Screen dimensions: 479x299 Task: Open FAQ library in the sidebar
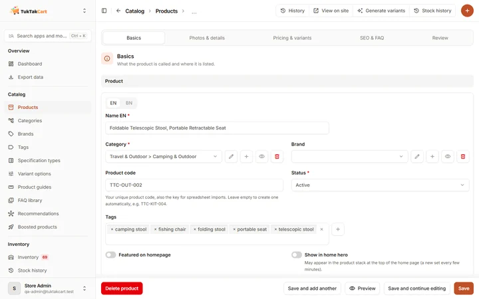(48, 201)
